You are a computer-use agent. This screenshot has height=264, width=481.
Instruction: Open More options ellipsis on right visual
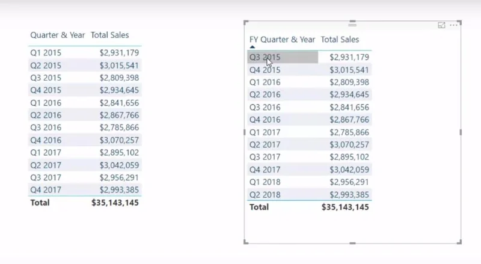[x=453, y=25]
